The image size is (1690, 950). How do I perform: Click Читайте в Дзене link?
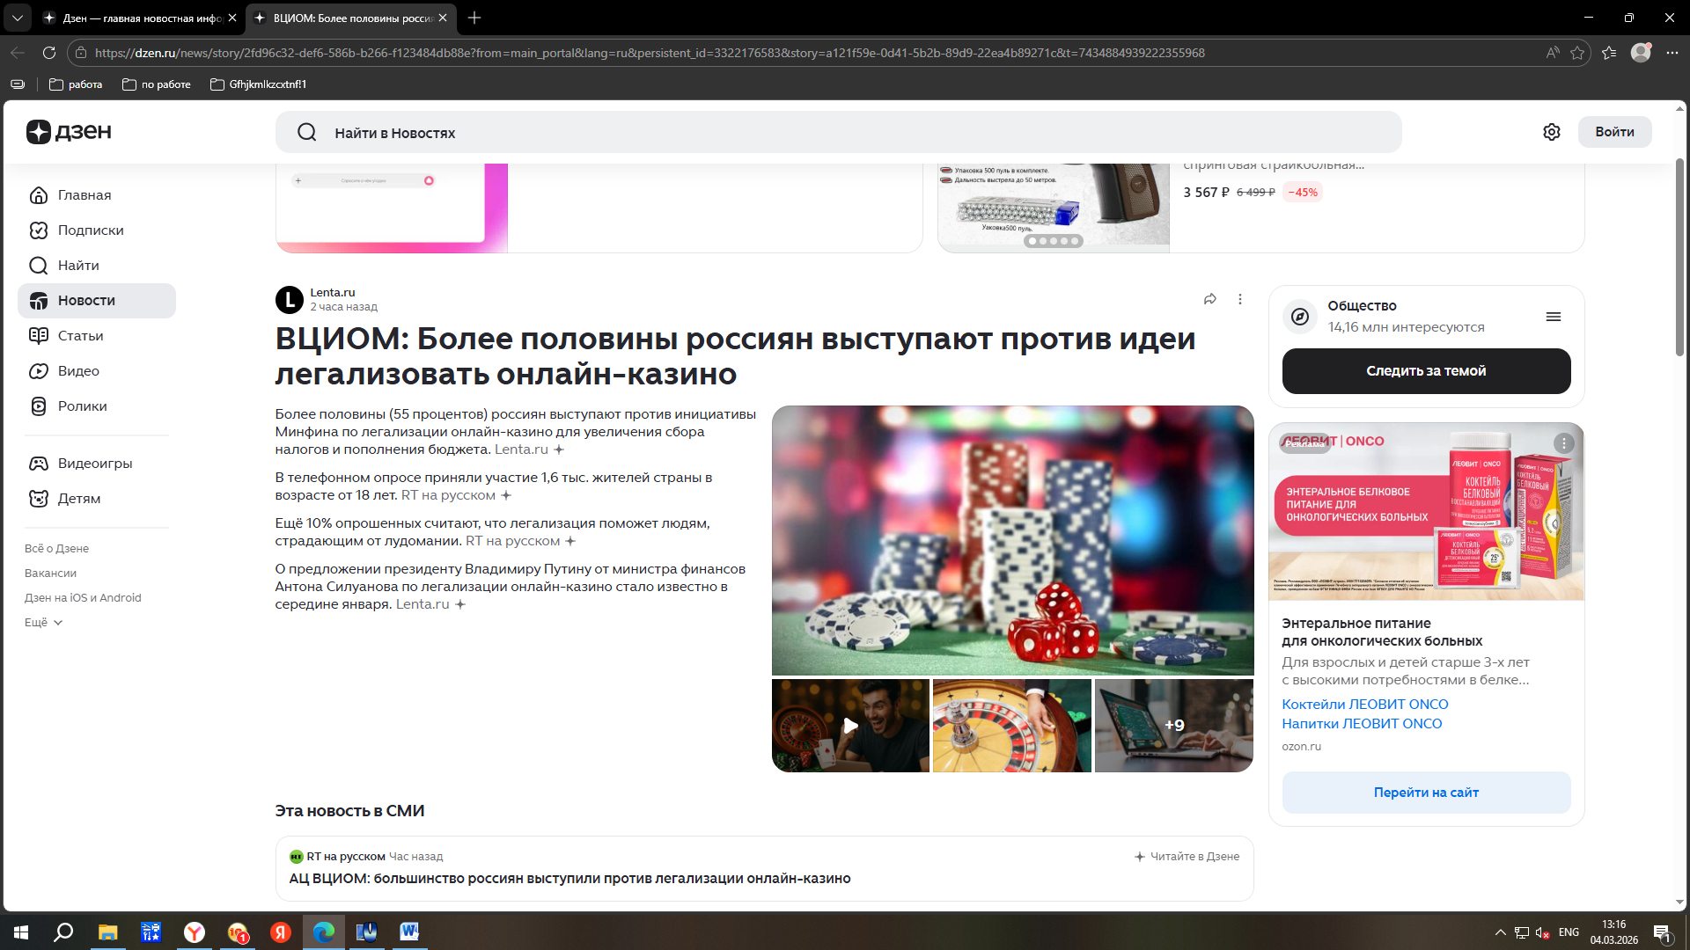pyautogui.click(x=1187, y=857)
